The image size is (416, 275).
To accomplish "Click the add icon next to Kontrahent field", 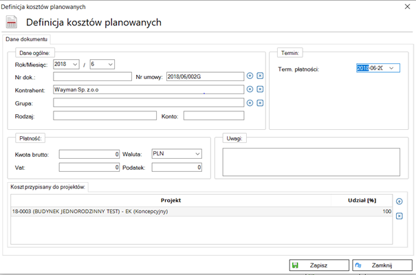I will [250, 89].
